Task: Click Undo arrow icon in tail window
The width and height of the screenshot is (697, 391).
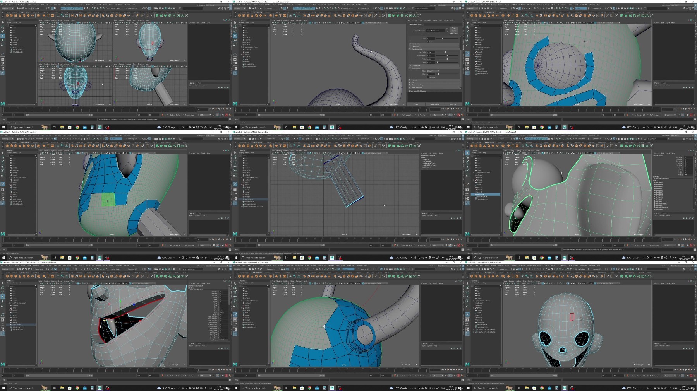Action: point(258,8)
